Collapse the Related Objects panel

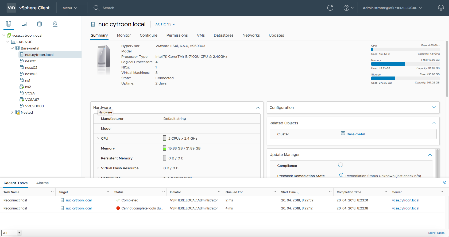click(x=434, y=123)
